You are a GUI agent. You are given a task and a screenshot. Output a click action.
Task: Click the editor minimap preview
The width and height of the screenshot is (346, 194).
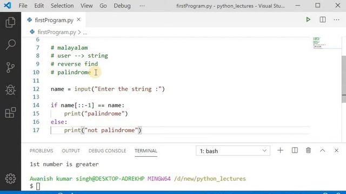click(327, 43)
